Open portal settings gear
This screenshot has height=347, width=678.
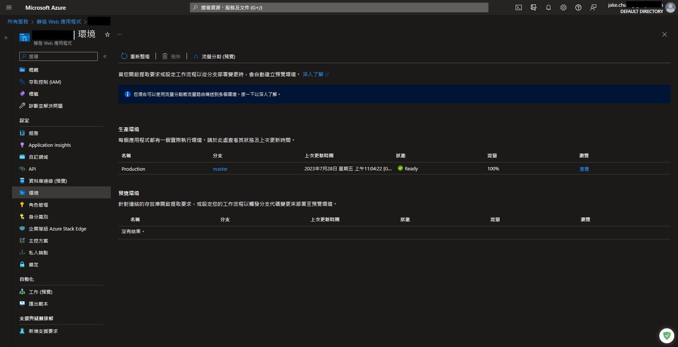coord(563,7)
